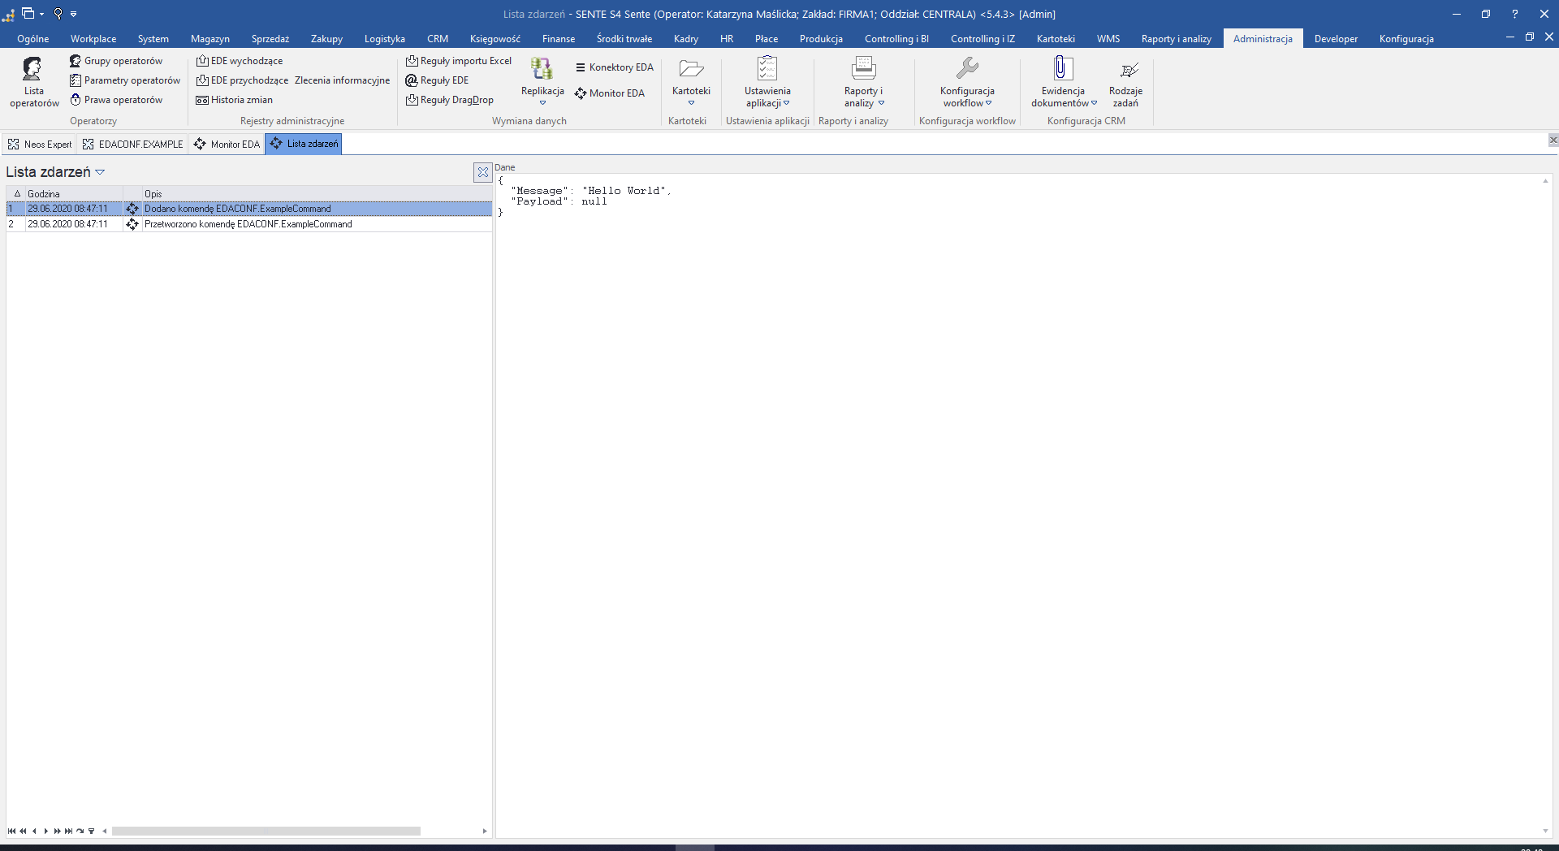Expand the Lista zdarzeń title dropdown
The image size is (1559, 851).
click(x=100, y=172)
